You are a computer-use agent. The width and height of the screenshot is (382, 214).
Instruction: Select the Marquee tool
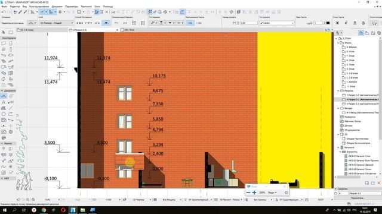11,32
